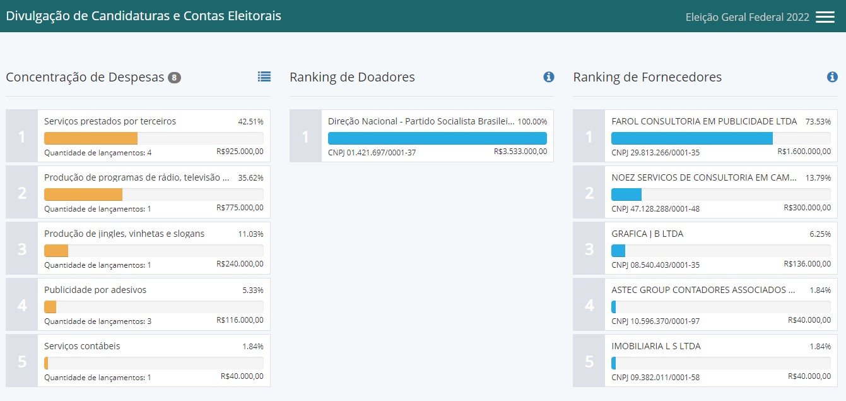The image size is (846, 401).
Task: Click info icon next to Ranking de Fornecedores
Action: coord(832,77)
